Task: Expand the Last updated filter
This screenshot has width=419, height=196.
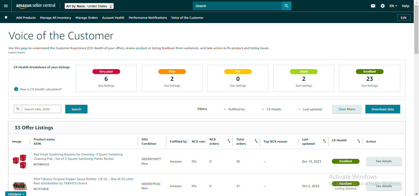Action: [x=310, y=109]
